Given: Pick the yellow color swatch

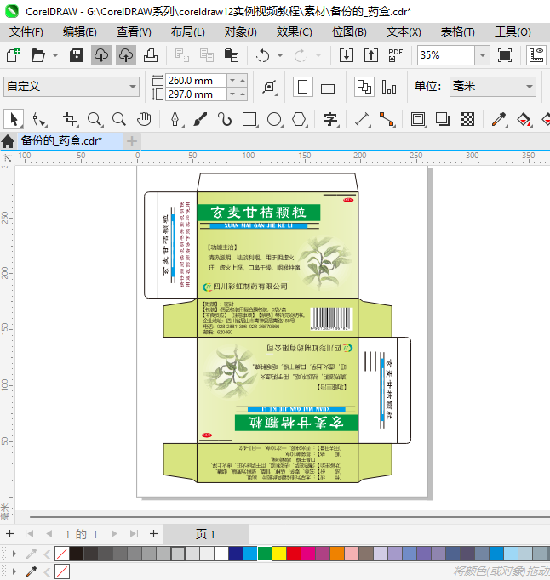Looking at the screenshot, I should pos(279,554).
